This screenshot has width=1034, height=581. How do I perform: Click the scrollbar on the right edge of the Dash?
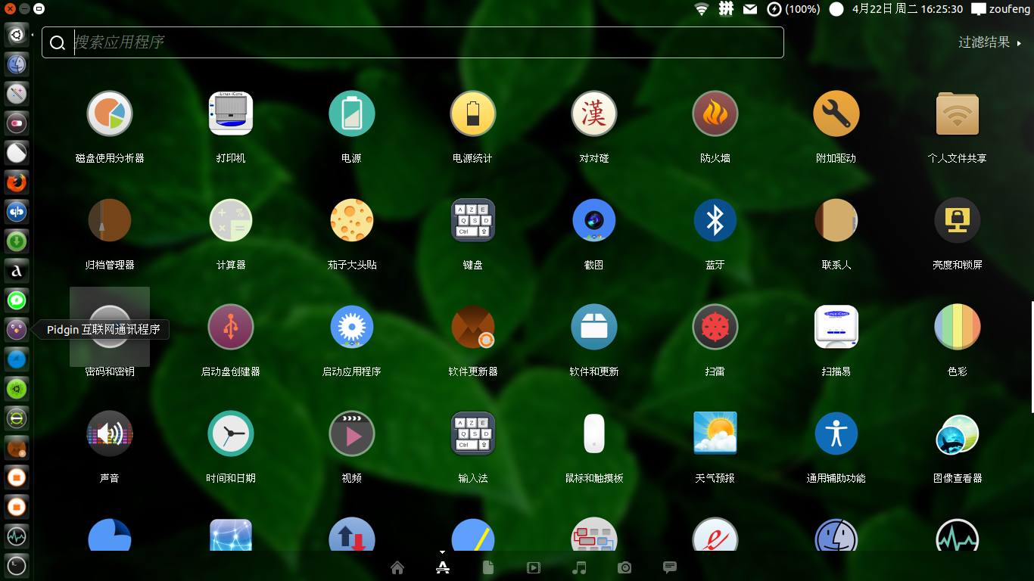point(1032,356)
